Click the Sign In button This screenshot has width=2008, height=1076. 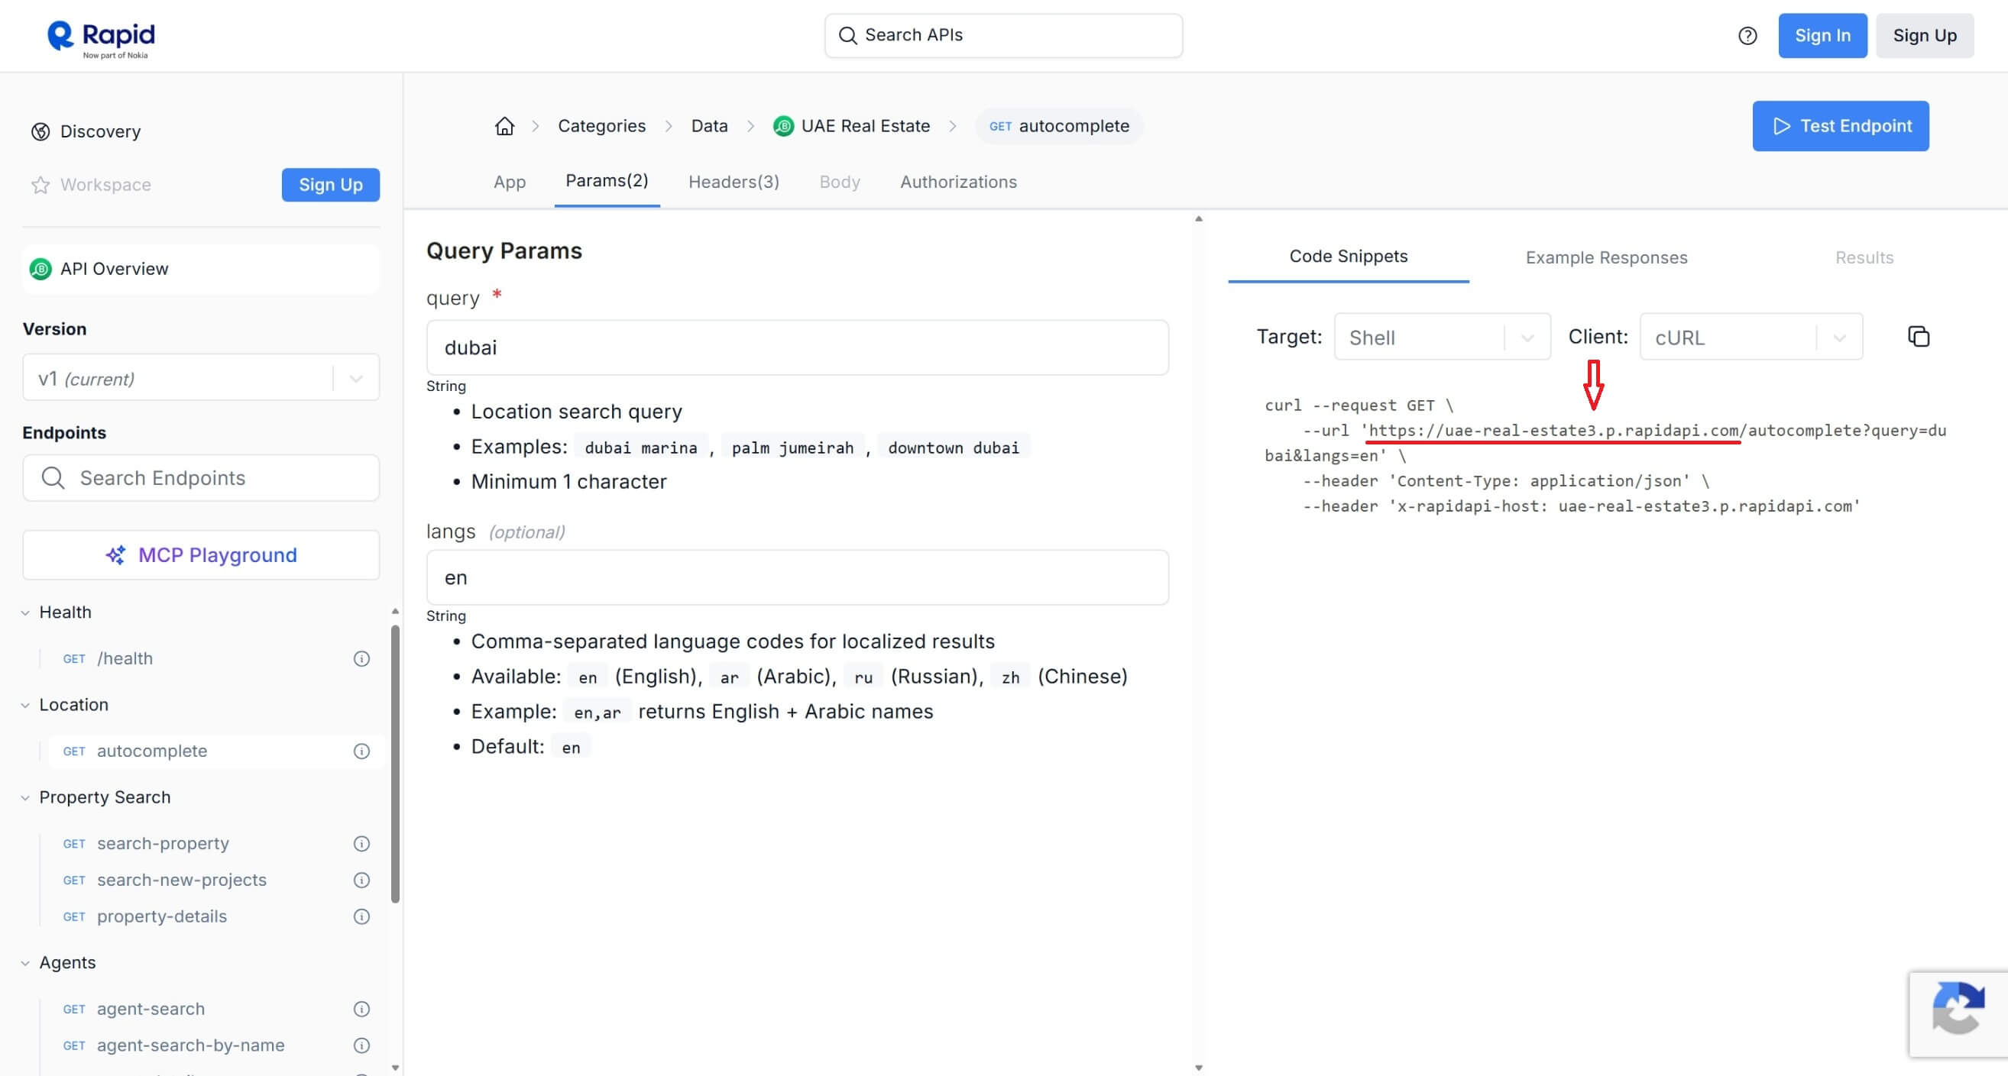pos(1822,36)
